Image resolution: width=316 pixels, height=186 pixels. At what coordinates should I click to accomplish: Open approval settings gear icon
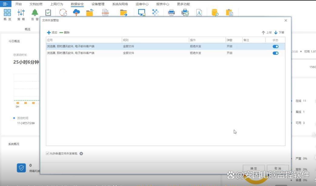coord(81,154)
